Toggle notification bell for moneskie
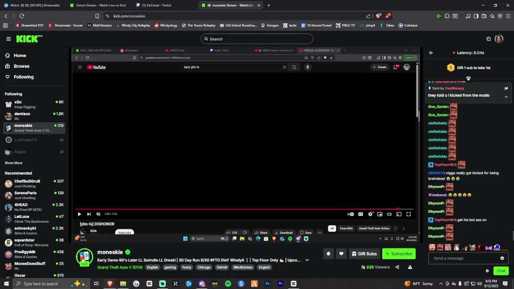Viewport: 514px width, 289px height. tap(328, 254)
